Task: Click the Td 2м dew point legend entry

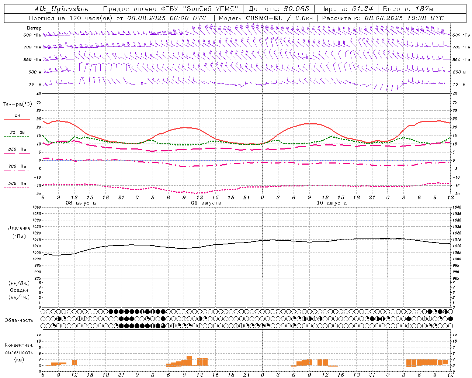Action: 17,132
